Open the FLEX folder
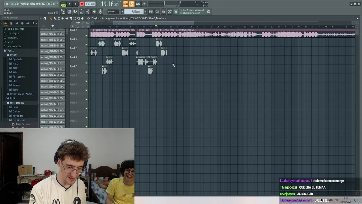The height and width of the screenshot is (204, 362). tap(12, 98)
